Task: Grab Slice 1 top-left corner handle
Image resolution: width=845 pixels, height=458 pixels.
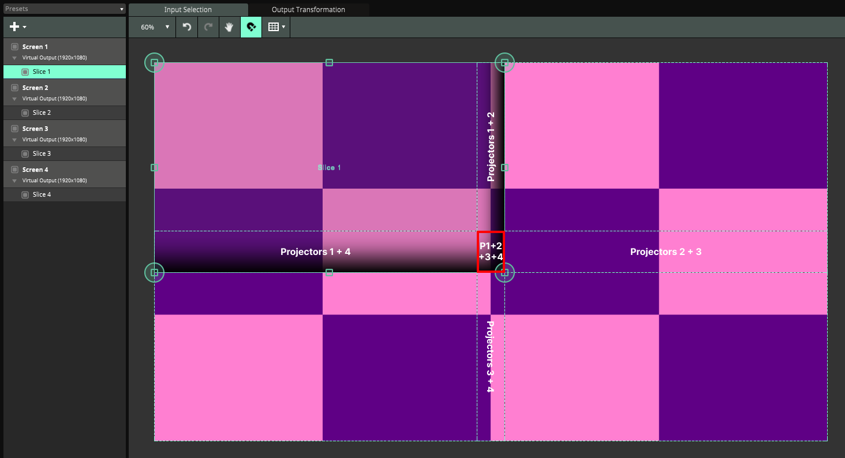Action: click(154, 62)
